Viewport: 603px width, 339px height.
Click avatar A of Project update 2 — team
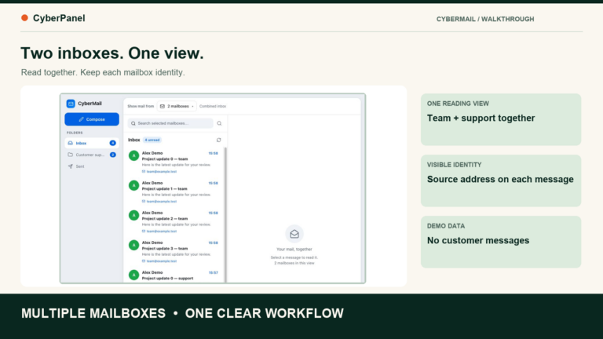point(133,215)
